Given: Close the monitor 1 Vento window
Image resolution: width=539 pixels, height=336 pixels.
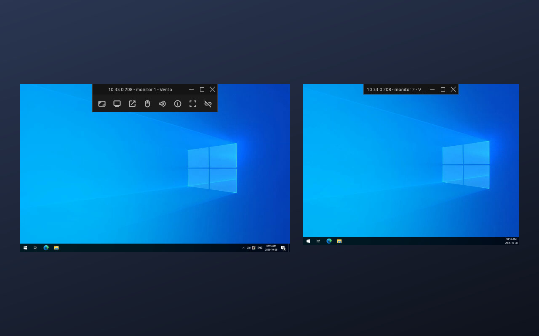Looking at the screenshot, I should [x=212, y=89].
